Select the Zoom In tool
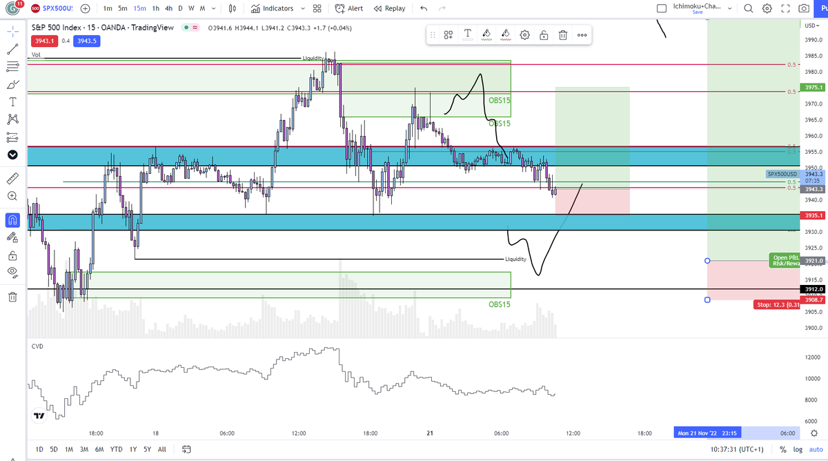 click(12, 196)
